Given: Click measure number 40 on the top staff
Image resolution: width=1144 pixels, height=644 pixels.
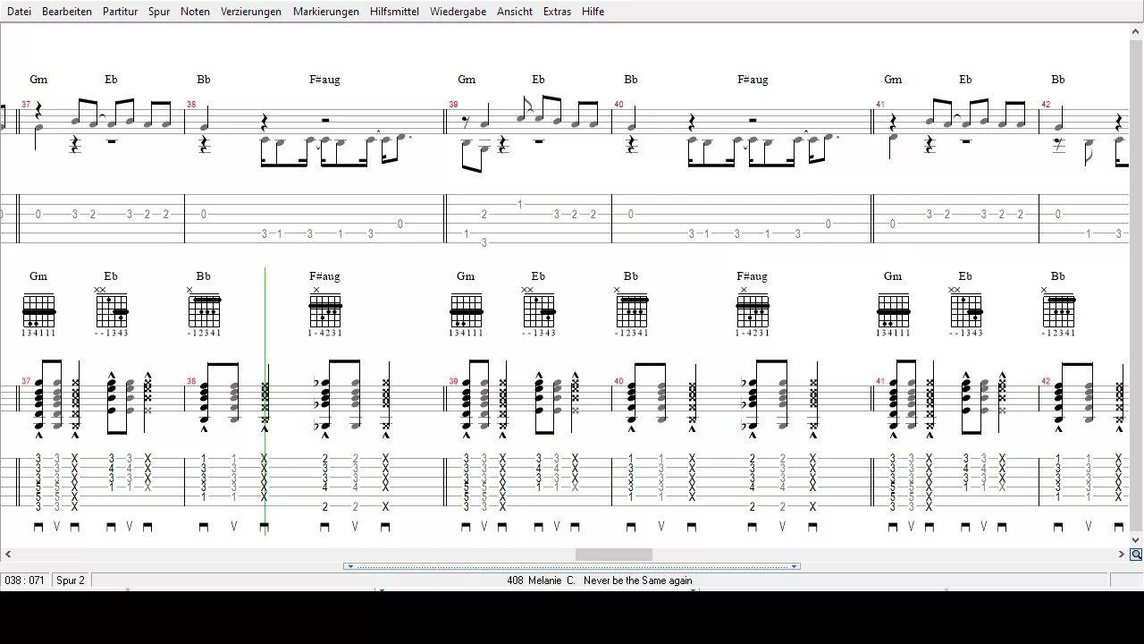Looking at the screenshot, I should click(618, 105).
